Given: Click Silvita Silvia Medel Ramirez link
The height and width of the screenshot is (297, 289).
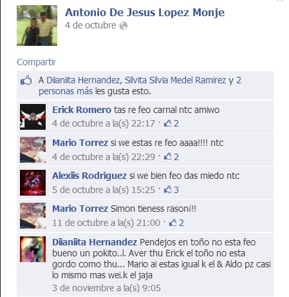Looking at the screenshot, I should pyautogui.click(x=176, y=80).
